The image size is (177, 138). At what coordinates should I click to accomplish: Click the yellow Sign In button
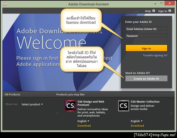point(146,48)
